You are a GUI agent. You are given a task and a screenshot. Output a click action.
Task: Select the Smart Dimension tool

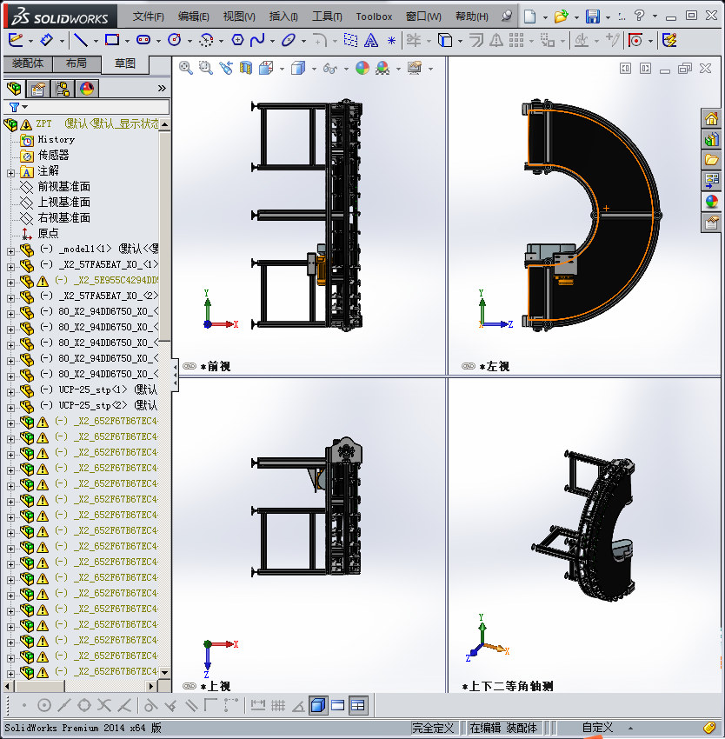coord(46,40)
